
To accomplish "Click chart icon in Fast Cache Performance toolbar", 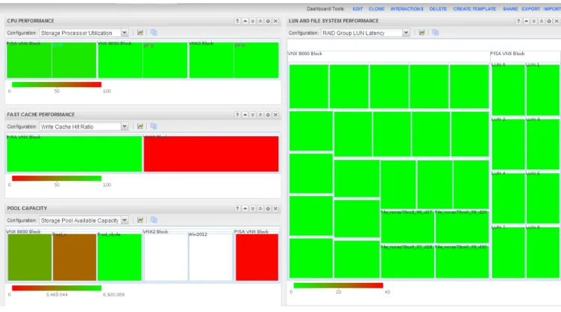I will pos(140,127).
